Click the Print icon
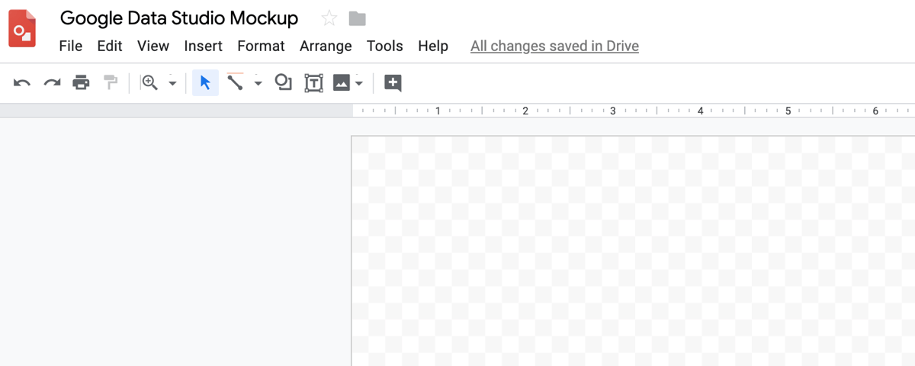This screenshot has height=366, width=915. (x=81, y=82)
